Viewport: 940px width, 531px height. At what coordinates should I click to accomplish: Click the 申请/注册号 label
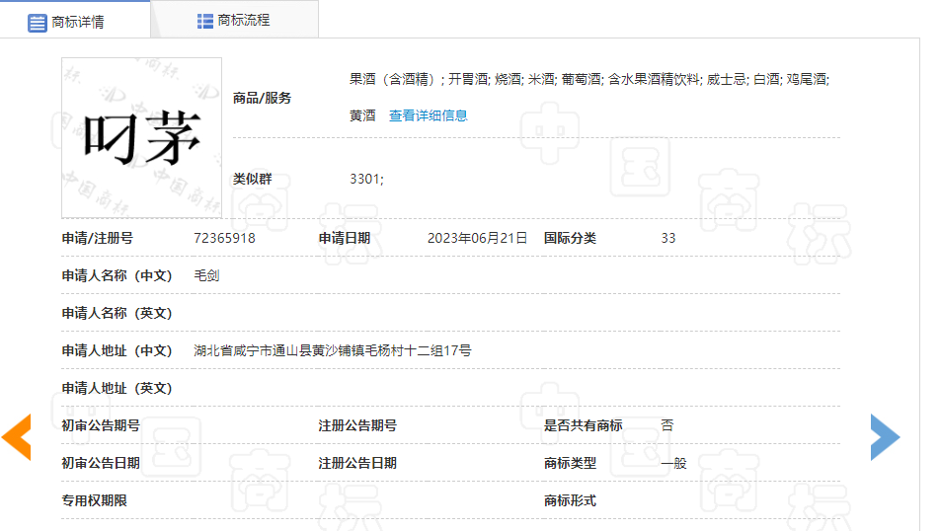[97, 238]
